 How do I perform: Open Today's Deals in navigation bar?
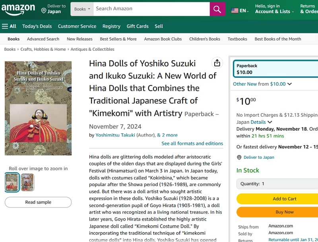coord(37,26)
